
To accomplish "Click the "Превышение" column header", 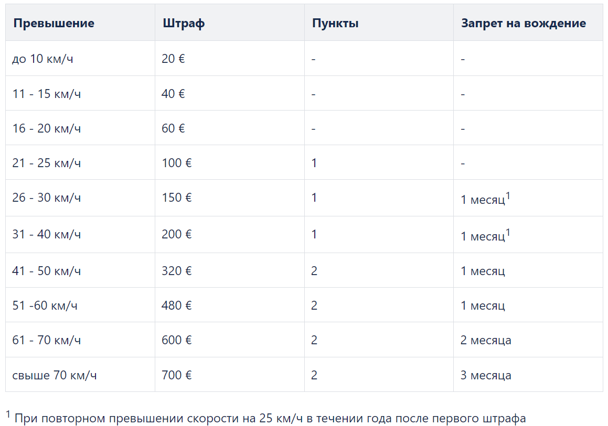I will [54, 24].
